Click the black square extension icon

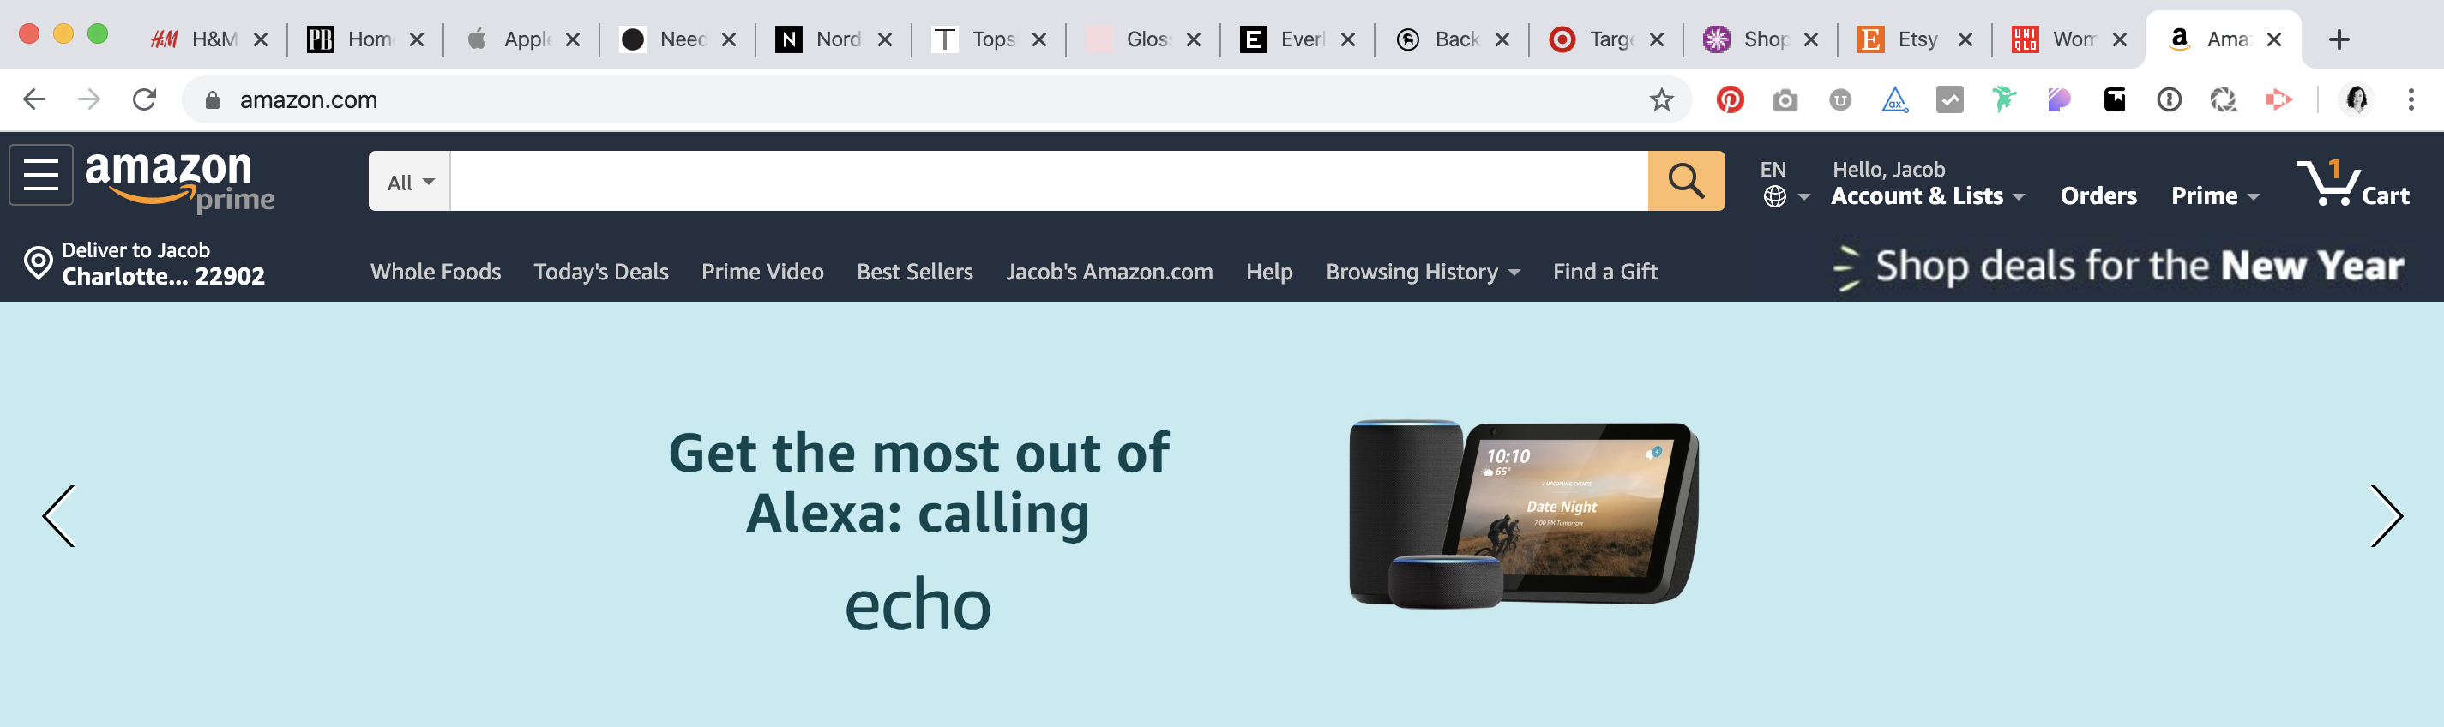coord(2115,99)
